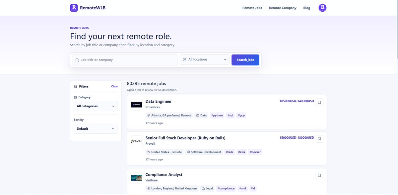Click the PrizePicks company name
The width and height of the screenshot is (398, 195).
click(x=153, y=107)
